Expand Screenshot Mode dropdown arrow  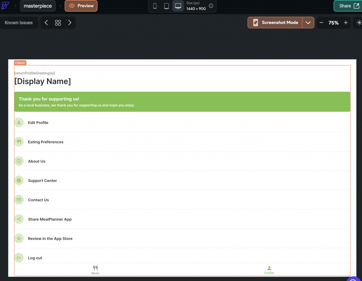[308, 23]
